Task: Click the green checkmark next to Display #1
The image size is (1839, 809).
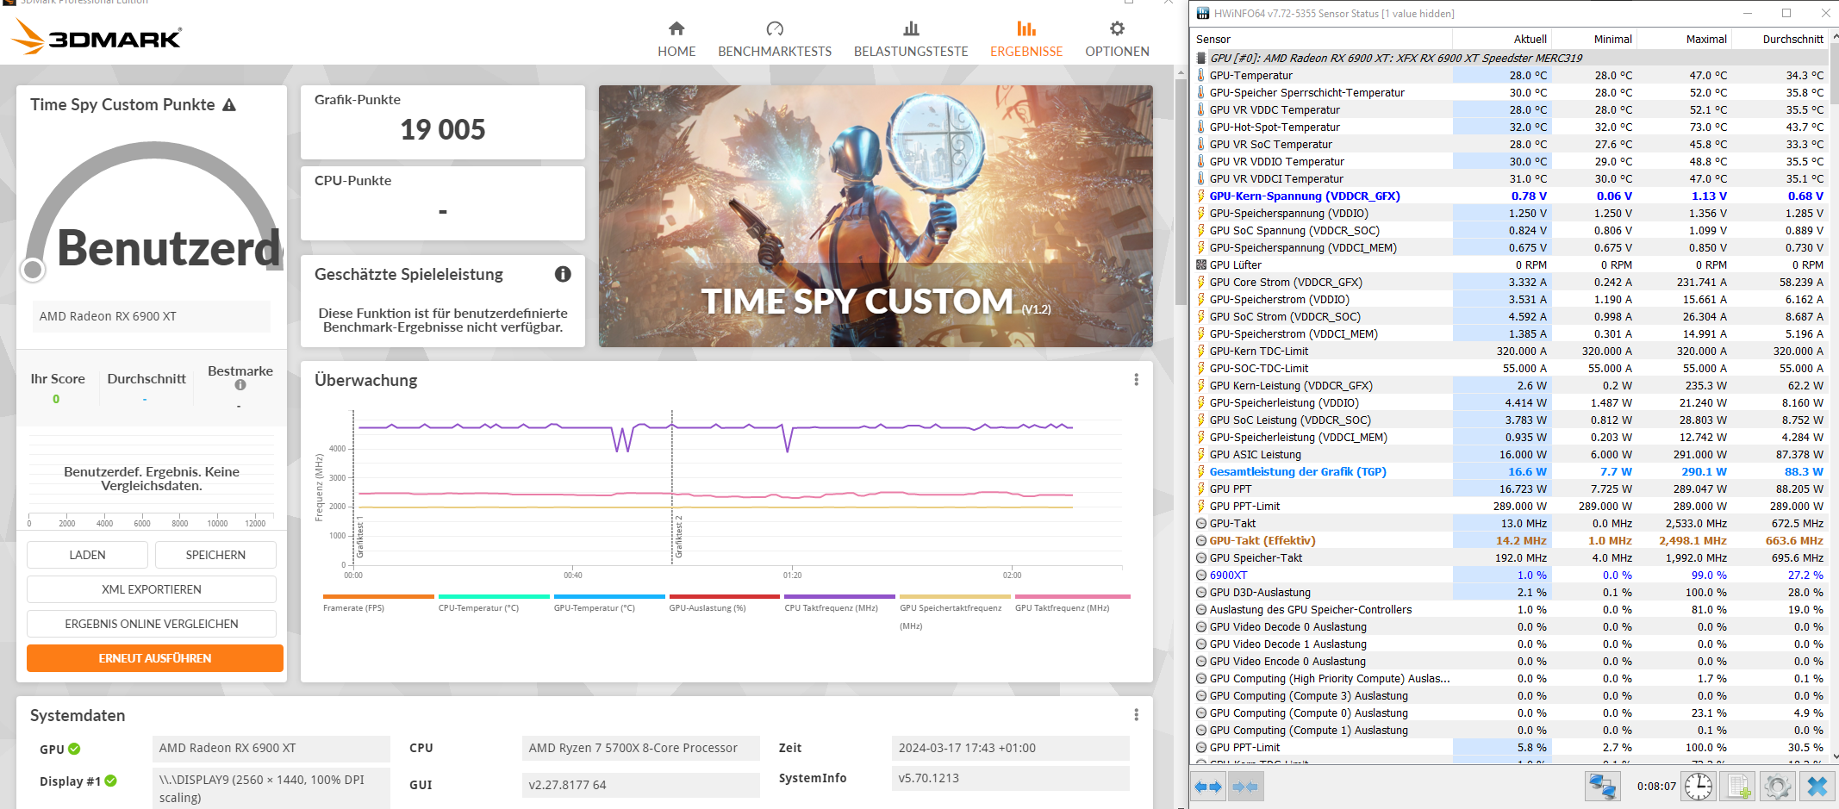Action: pyautogui.click(x=111, y=781)
